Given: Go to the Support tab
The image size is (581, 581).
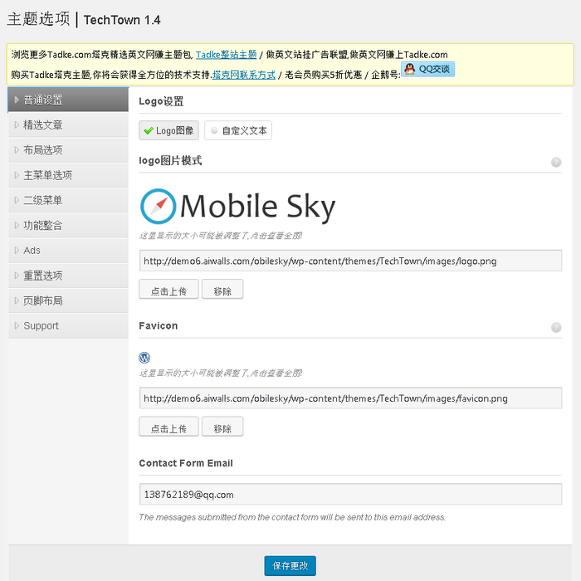Looking at the screenshot, I should point(41,325).
